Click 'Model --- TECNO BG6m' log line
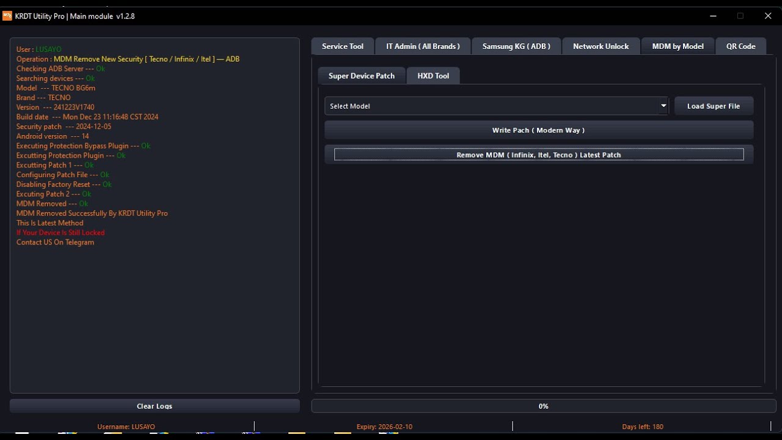Image resolution: width=782 pixels, height=440 pixels. click(x=56, y=88)
